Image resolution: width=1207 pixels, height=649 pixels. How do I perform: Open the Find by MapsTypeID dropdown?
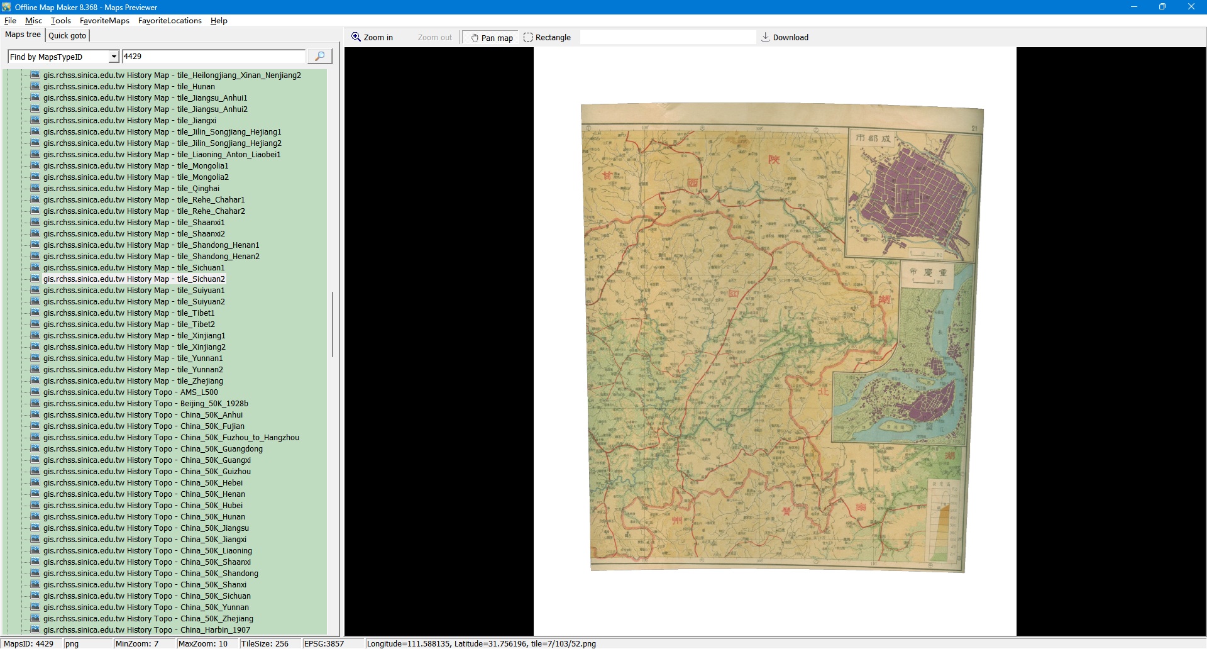114,57
